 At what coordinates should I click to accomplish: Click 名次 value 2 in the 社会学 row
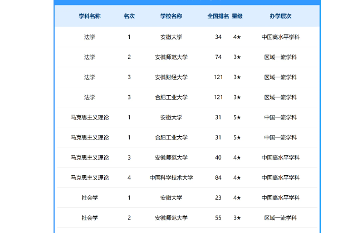pyautogui.click(x=129, y=218)
